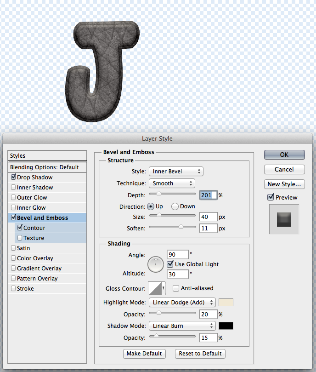Image resolution: width=316 pixels, height=372 pixels.
Task: Toggle the Contour checkbox
Action: 20,228
